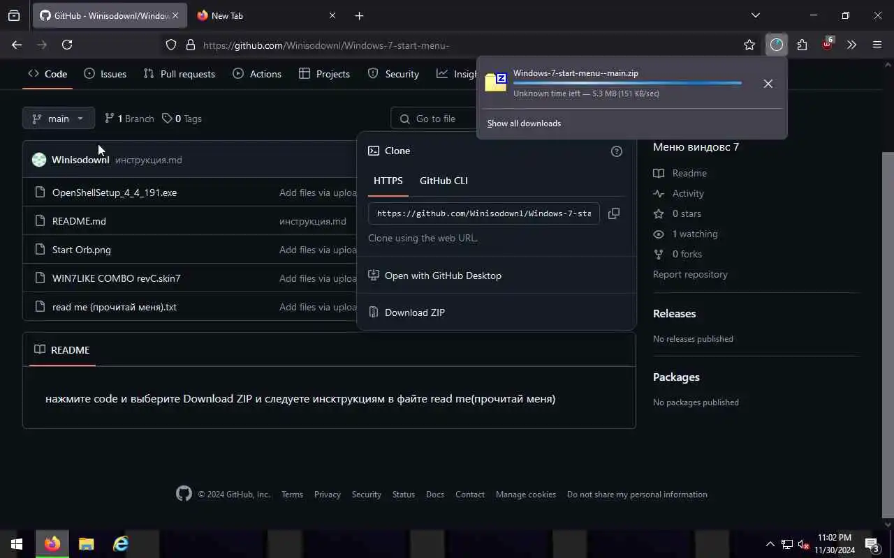Open the Issues tab

click(105, 74)
